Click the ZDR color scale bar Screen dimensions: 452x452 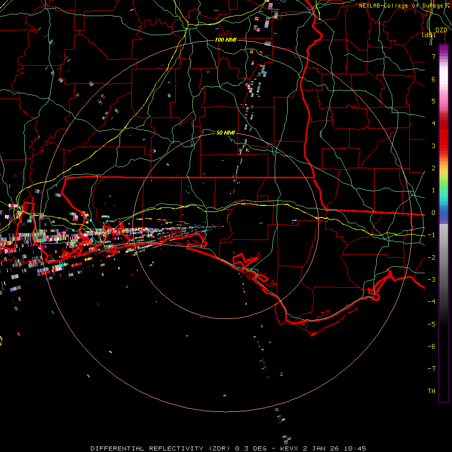tap(443, 223)
